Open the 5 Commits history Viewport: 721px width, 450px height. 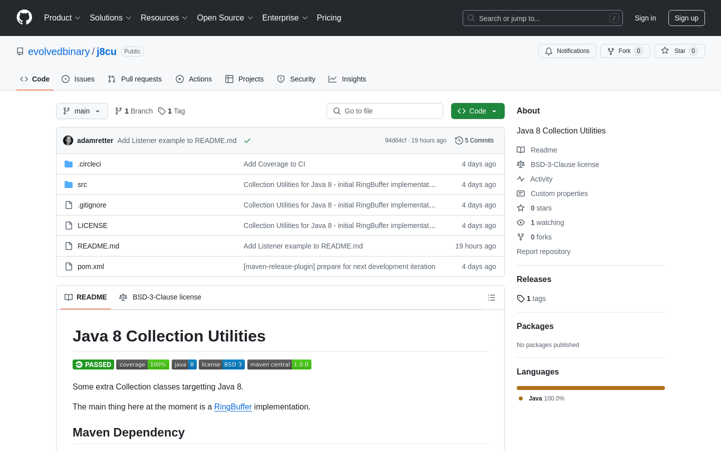pos(474,140)
